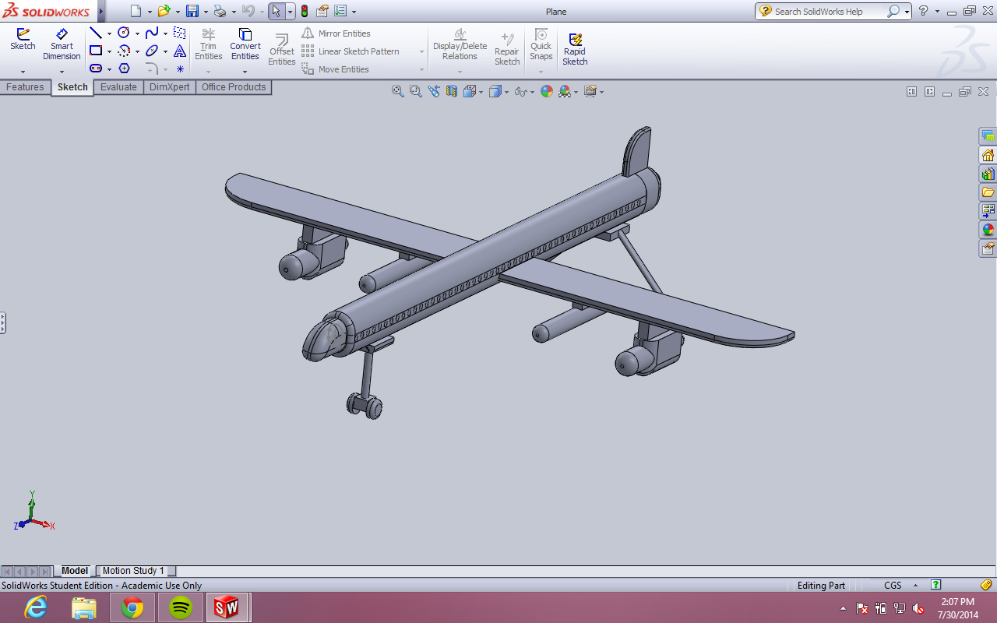
Task: Click the Zoom to Fit icon
Action: click(398, 91)
